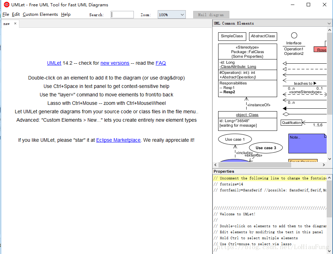Screen dimensions: 333x254
Task: Open the Help menu
Action: pos(66,14)
